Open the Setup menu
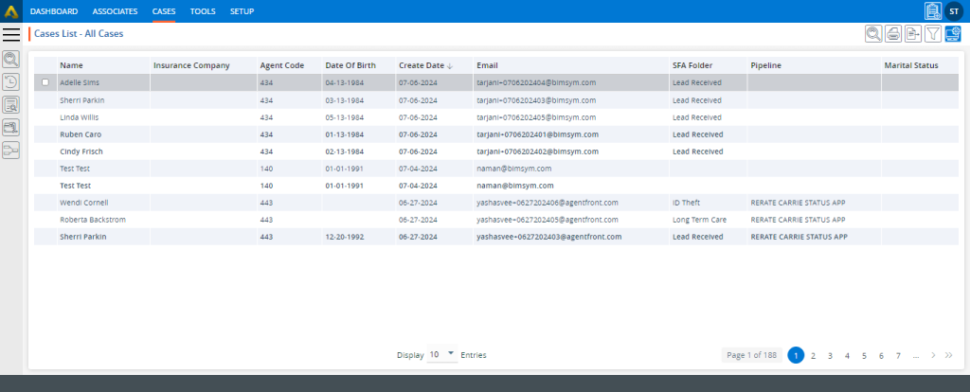The height and width of the screenshot is (392, 970). (242, 10)
